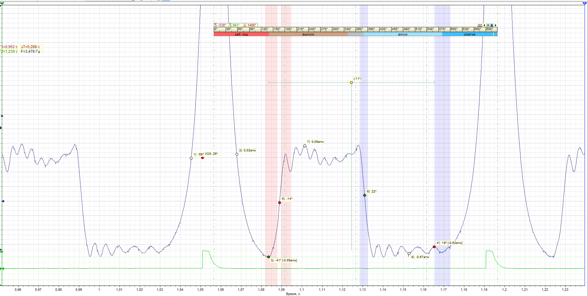Select the 'выпуск' brown phase bar
This screenshot has height=296, width=588.
[x=308, y=34]
